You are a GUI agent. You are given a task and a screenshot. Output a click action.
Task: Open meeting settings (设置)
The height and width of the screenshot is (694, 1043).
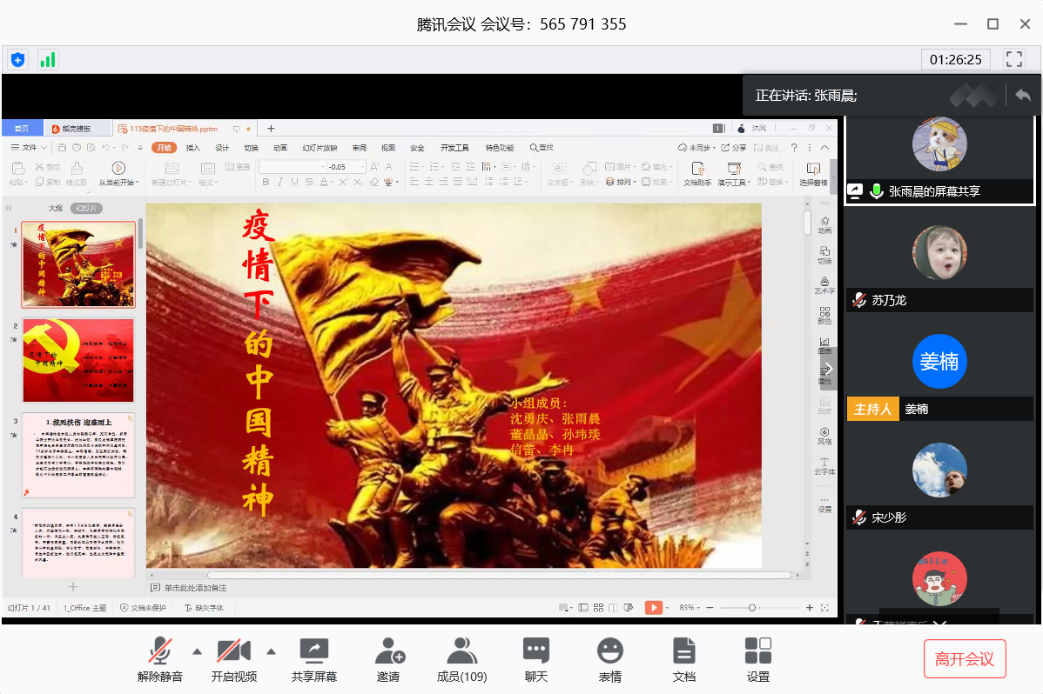click(x=757, y=658)
